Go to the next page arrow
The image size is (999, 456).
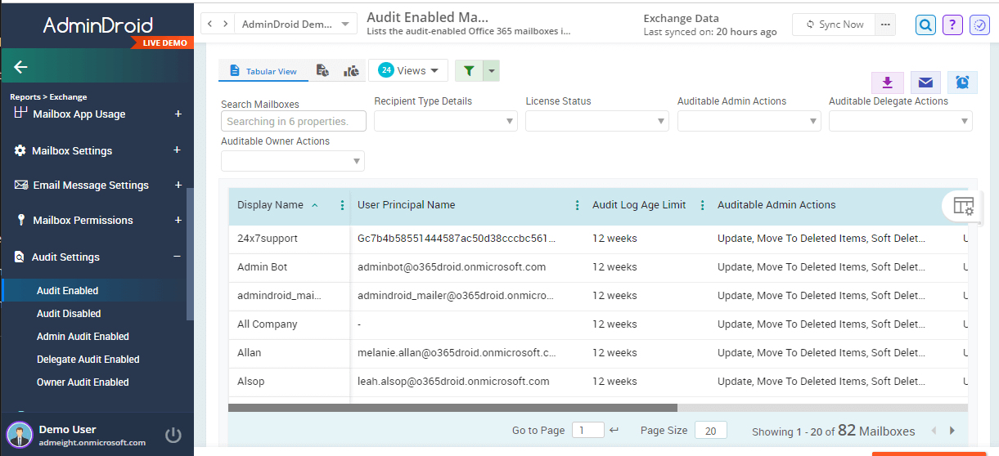click(952, 431)
